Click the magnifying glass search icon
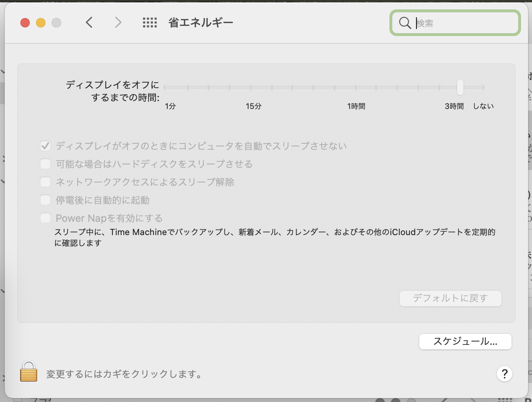The width and height of the screenshot is (532, 402). [405, 23]
